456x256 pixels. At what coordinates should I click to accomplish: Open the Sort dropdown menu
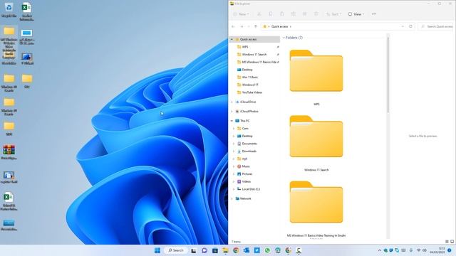[334, 14]
